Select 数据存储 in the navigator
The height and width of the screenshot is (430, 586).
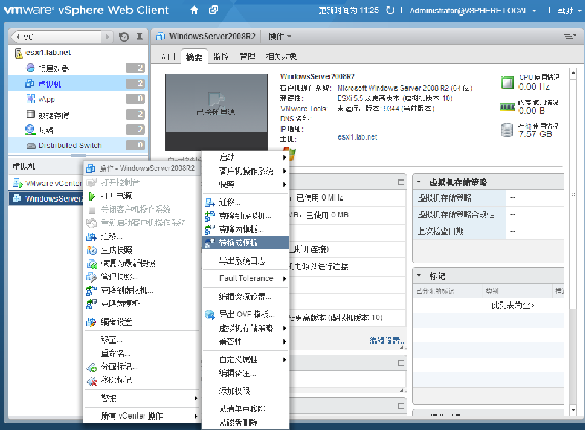pos(78,115)
